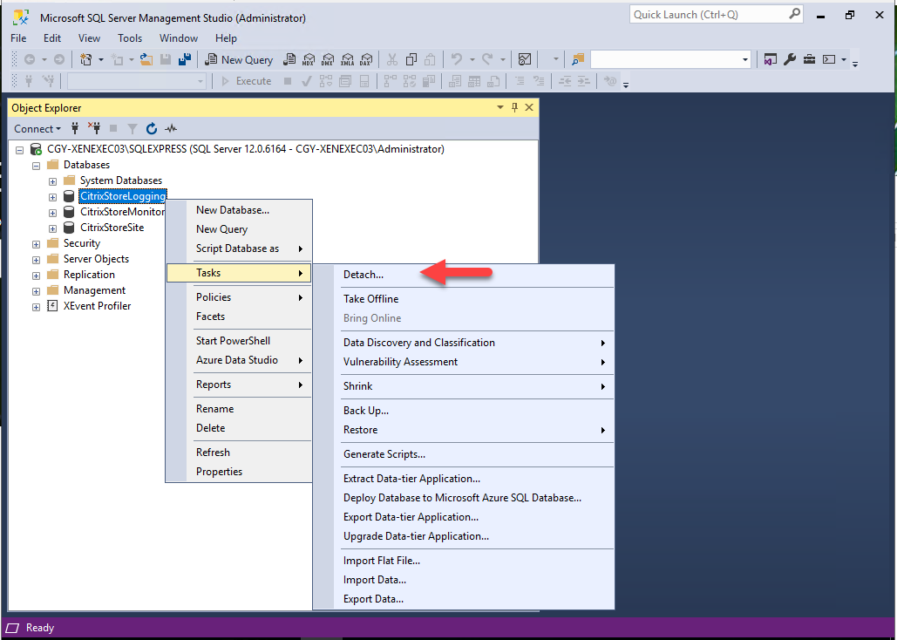Click the DMX query icon
This screenshot has width=897, height=640.
click(x=328, y=59)
